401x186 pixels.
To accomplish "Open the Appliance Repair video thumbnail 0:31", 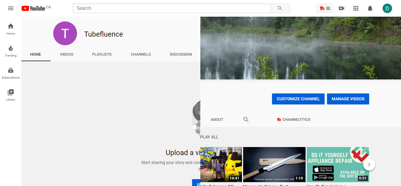I will pos(338,165).
